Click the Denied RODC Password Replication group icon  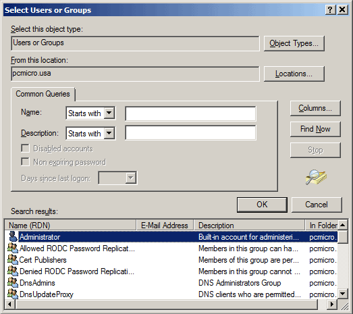[x=13, y=271]
